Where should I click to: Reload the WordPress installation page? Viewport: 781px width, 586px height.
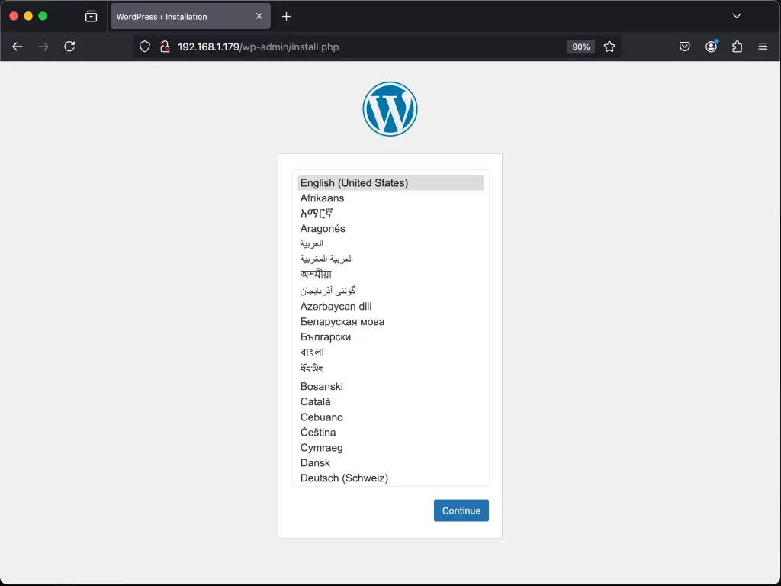tap(69, 47)
